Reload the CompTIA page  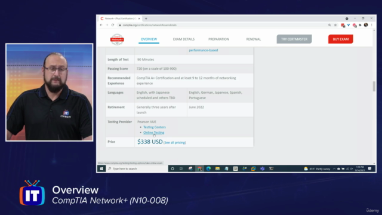(x=113, y=25)
